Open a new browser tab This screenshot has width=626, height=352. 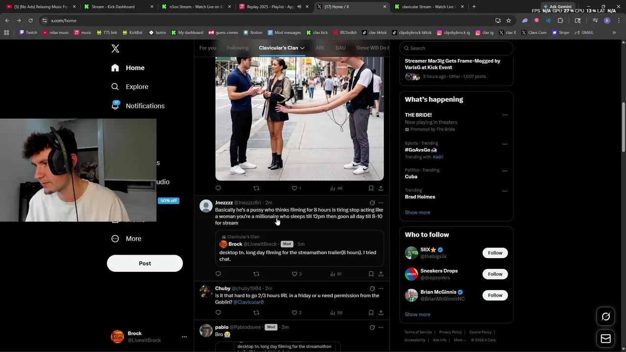[474, 7]
